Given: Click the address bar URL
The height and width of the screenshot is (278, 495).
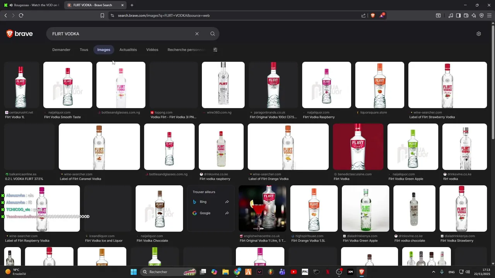Looking at the screenshot, I should tap(164, 15).
